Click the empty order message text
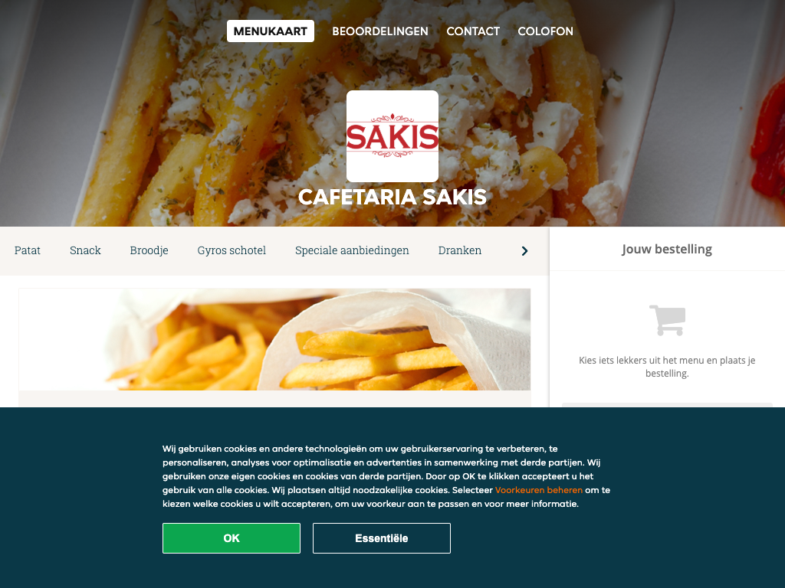This screenshot has height=588, width=785. (667, 367)
